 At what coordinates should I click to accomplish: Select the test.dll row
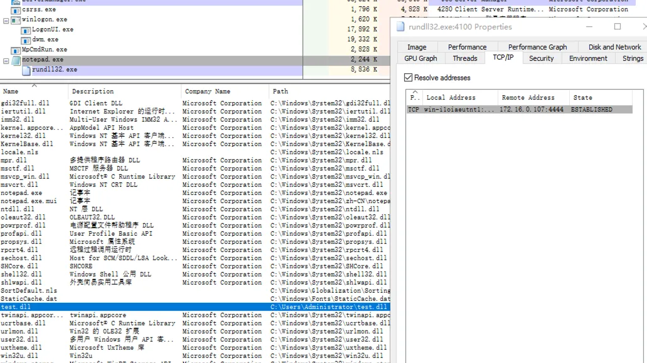[126, 307]
